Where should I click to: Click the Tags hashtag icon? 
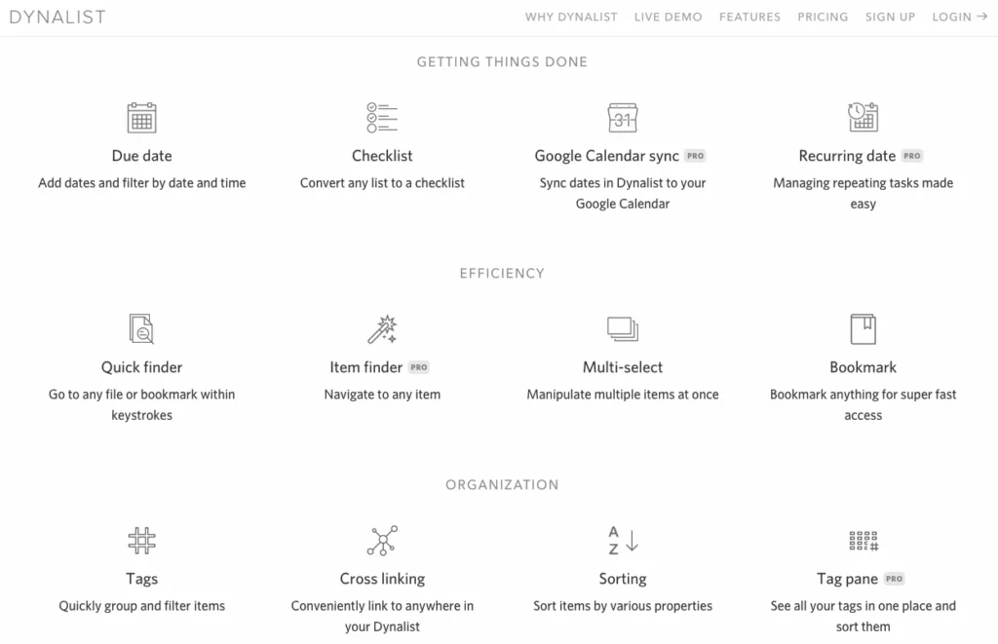click(x=141, y=541)
